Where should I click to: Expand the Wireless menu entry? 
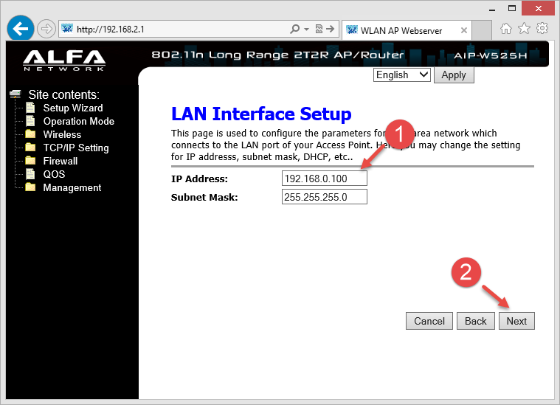click(62, 135)
